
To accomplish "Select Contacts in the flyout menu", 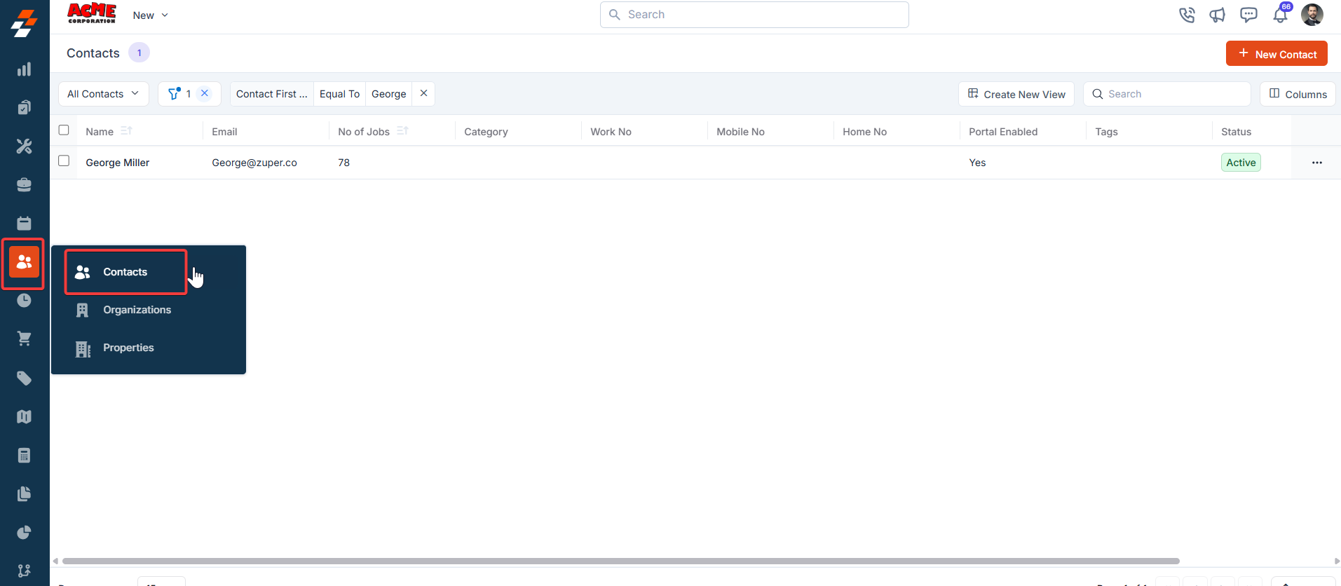I will [126, 272].
